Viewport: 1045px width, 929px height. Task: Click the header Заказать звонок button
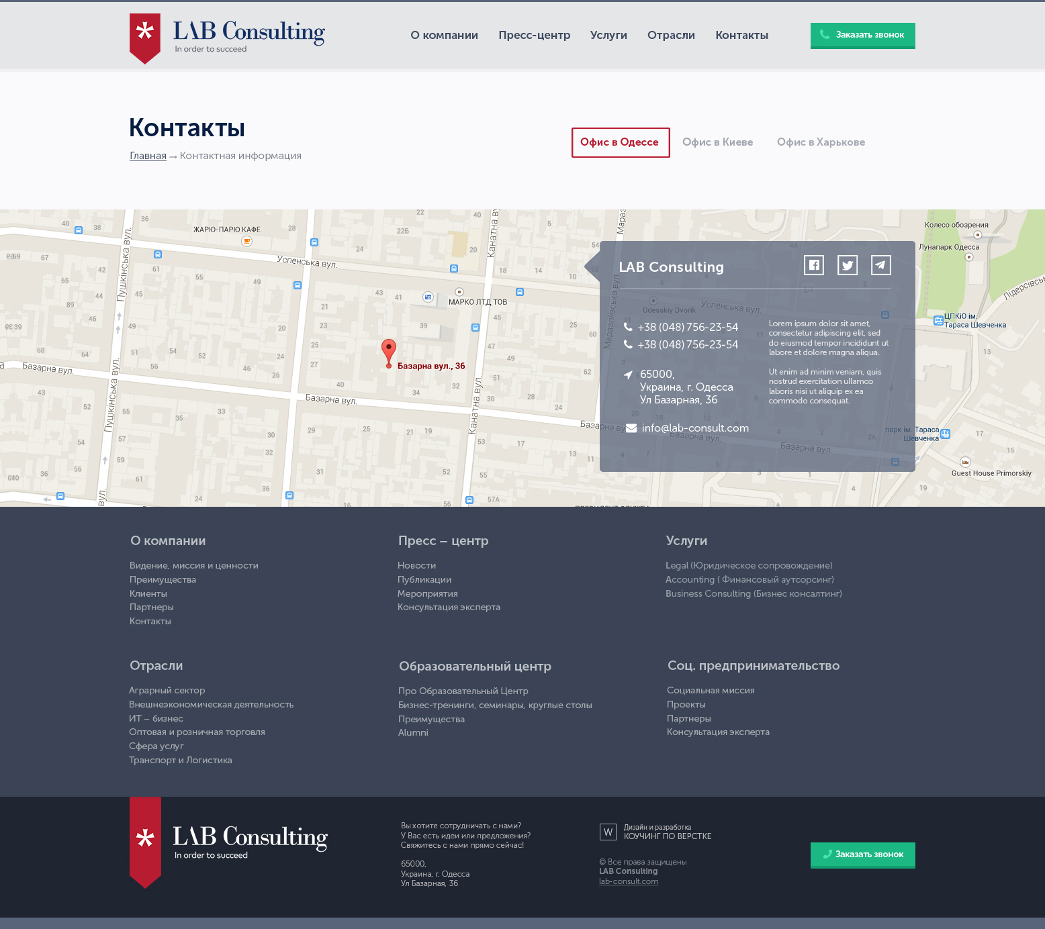[x=863, y=36]
